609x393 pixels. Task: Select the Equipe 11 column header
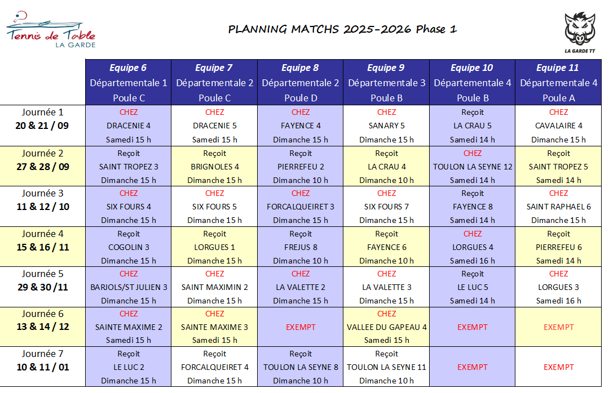[x=558, y=68]
